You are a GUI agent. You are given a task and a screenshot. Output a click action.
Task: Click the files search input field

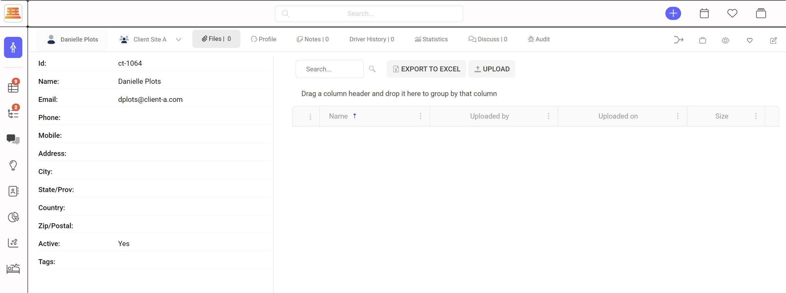click(x=329, y=69)
